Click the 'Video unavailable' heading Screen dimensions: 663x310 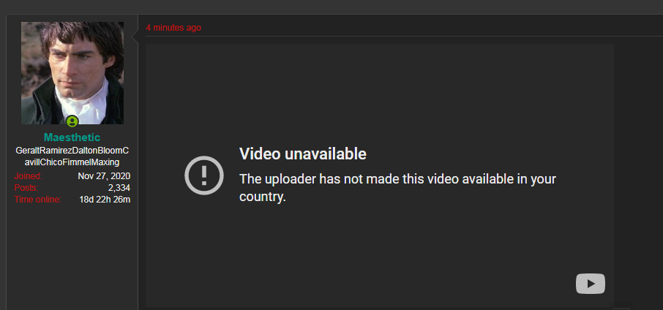click(303, 154)
